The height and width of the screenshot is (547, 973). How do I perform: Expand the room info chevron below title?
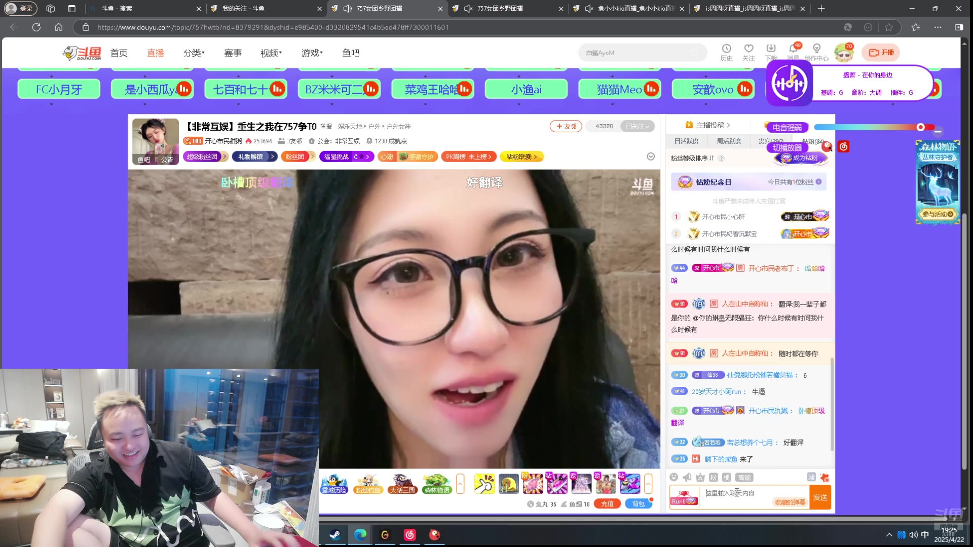pos(651,157)
